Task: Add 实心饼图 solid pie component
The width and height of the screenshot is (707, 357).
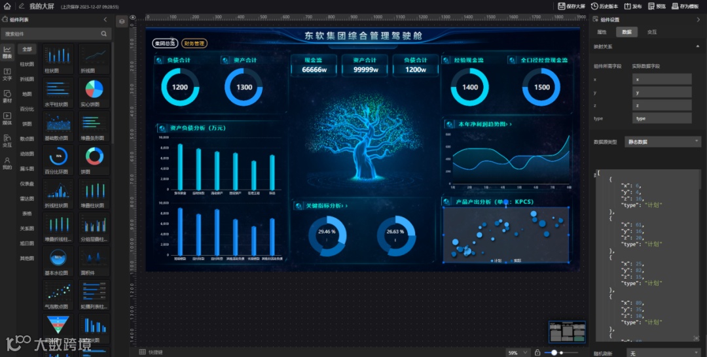Action: click(x=94, y=92)
